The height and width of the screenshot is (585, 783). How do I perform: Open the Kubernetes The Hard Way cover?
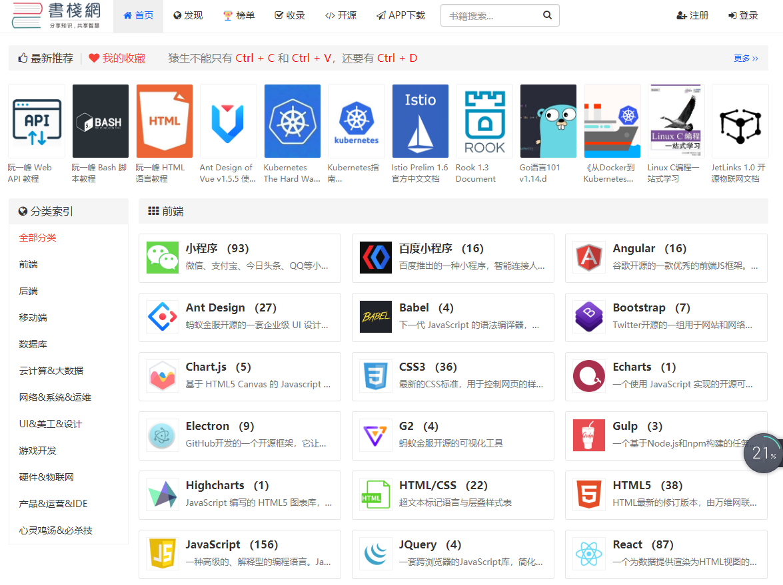(292, 121)
